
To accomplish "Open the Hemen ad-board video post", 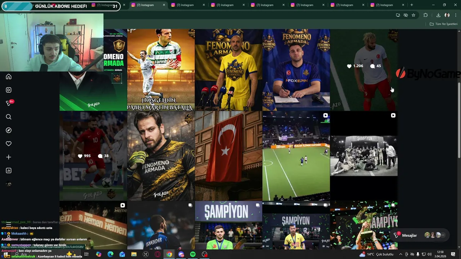I will pyautogui.click(x=93, y=225).
